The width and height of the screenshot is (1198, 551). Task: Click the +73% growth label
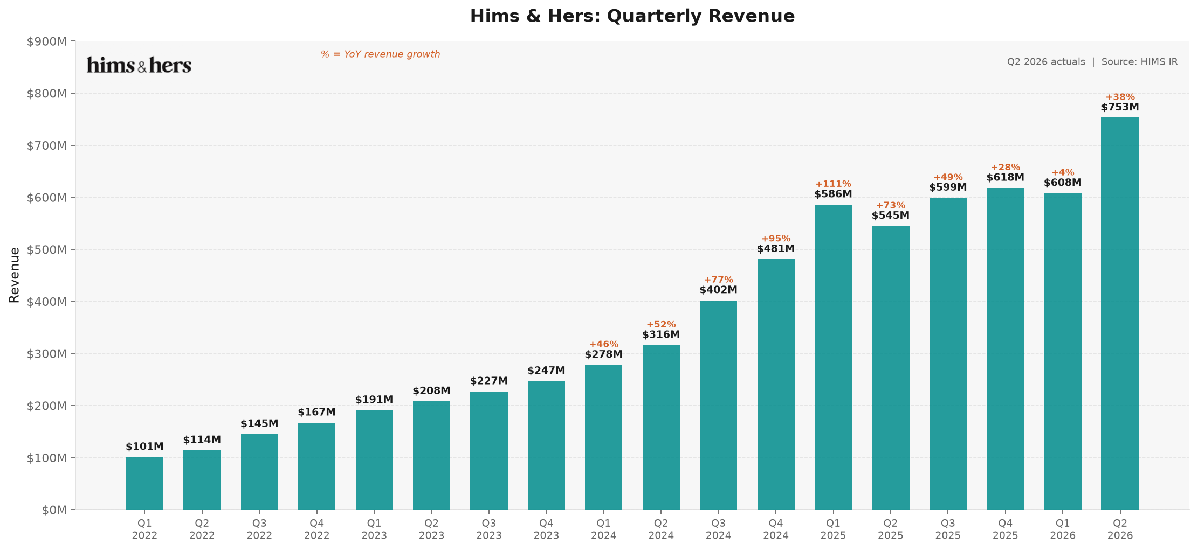(x=891, y=205)
